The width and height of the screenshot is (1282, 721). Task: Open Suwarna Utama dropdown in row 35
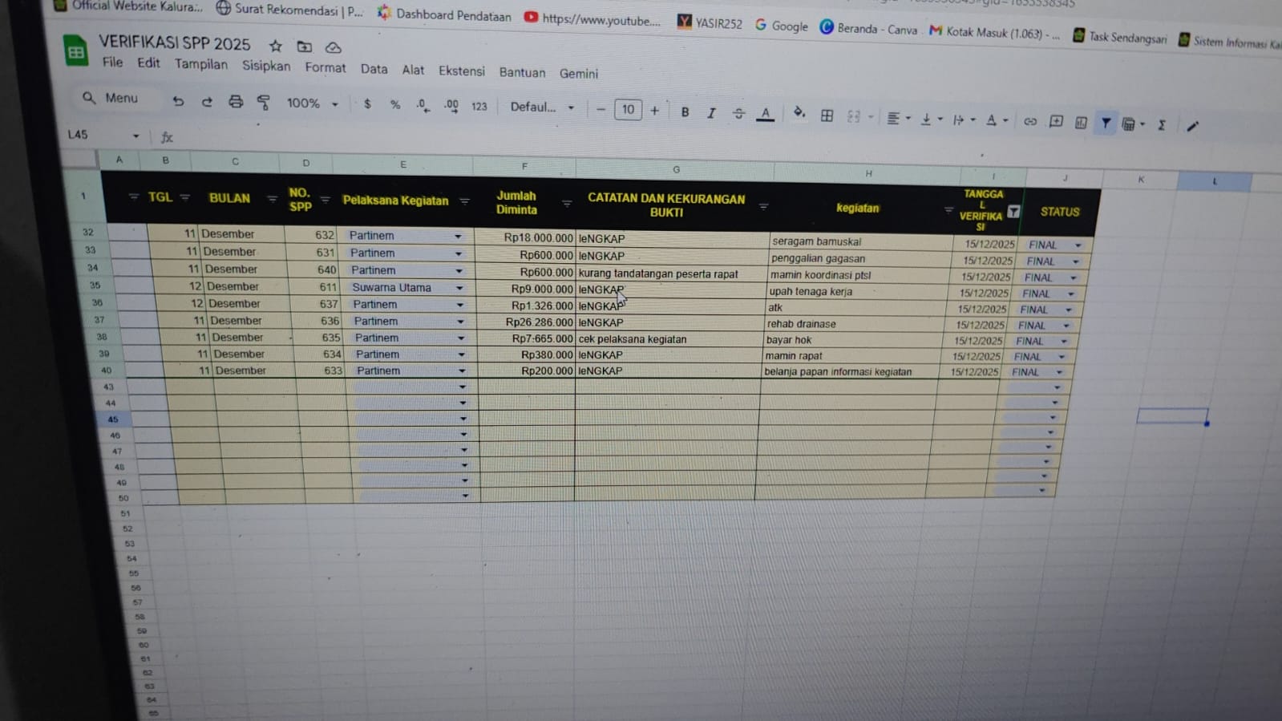click(459, 288)
